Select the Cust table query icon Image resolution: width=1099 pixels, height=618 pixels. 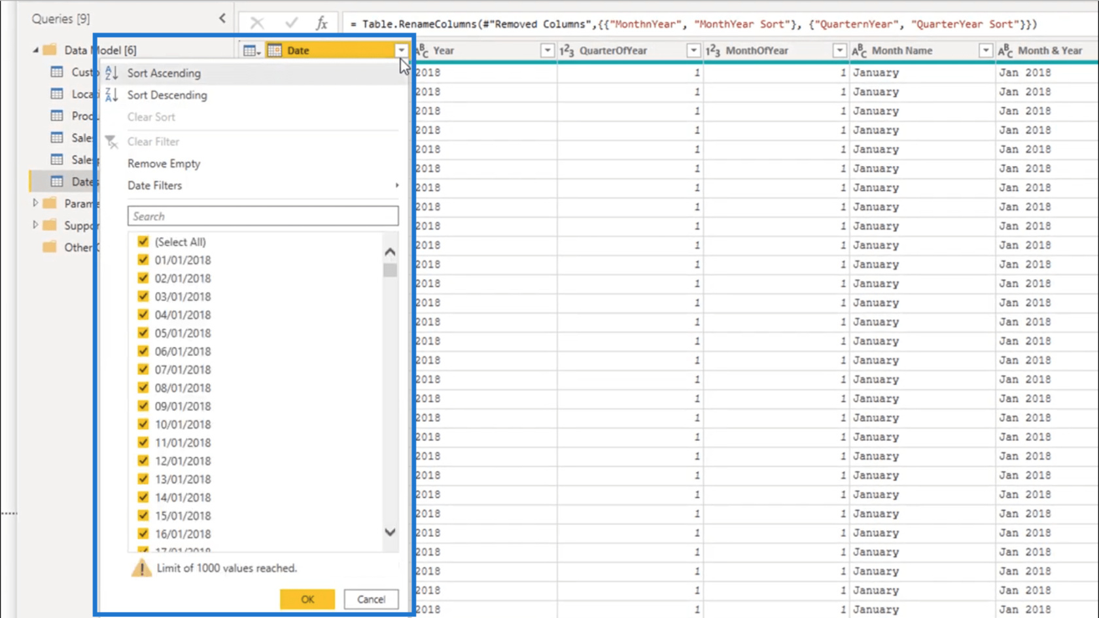(57, 72)
